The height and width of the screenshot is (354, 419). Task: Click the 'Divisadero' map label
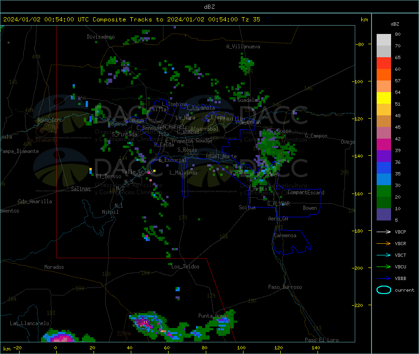[101, 37]
